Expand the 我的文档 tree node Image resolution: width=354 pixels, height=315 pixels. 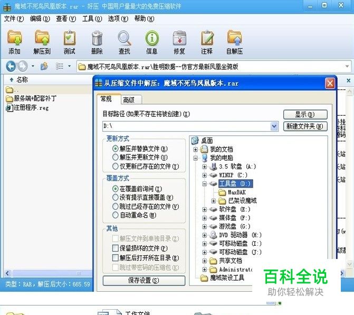196,150
